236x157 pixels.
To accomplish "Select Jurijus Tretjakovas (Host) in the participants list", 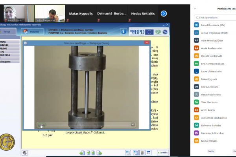I will [x=215, y=33].
